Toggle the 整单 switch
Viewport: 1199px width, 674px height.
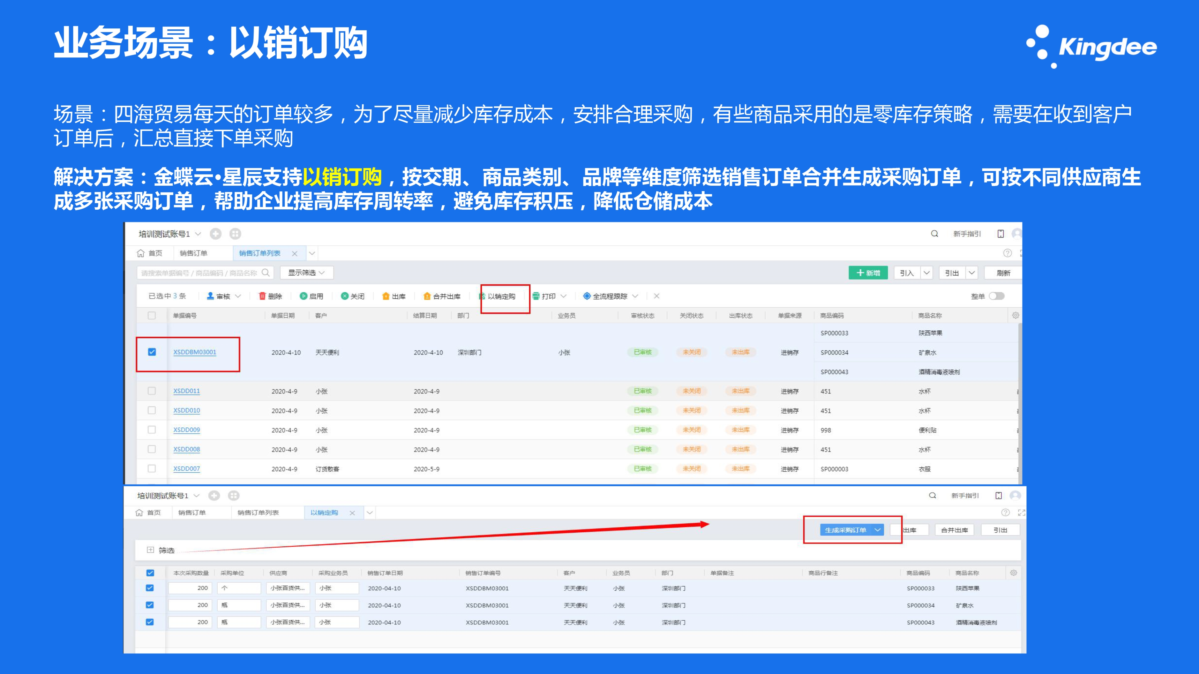[997, 296]
